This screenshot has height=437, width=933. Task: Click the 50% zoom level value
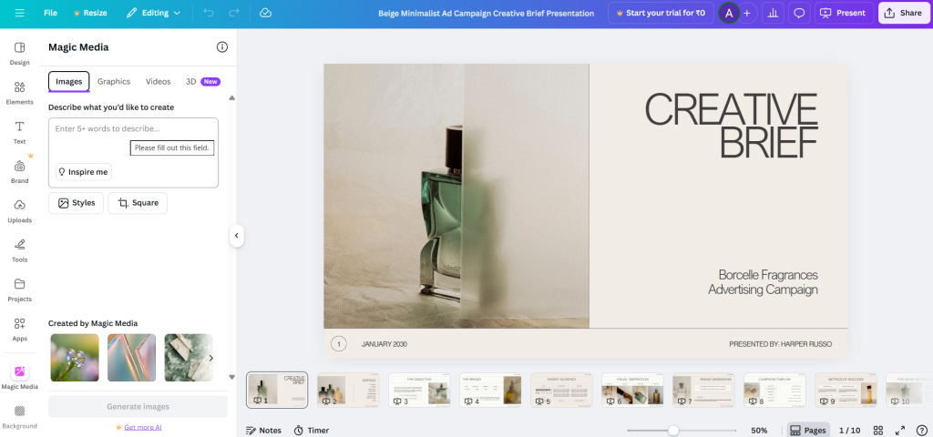[x=759, y=431]
